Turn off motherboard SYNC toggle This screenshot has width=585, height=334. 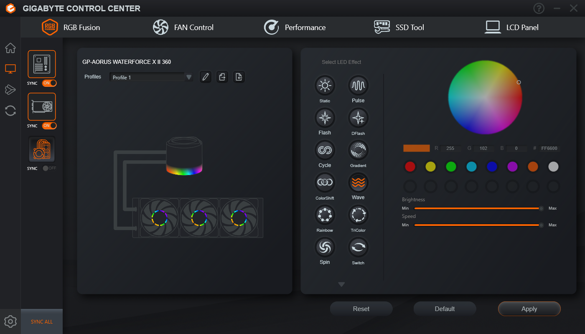coord(49,83)
